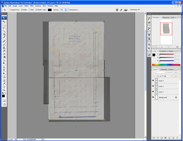Add a layer style via fx icon

click(x=157, y=138)
